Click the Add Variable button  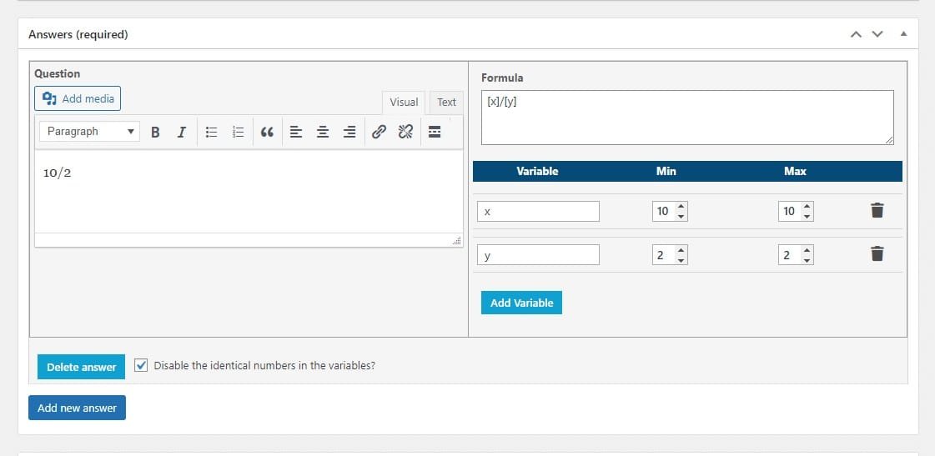(x=521, y=303)
